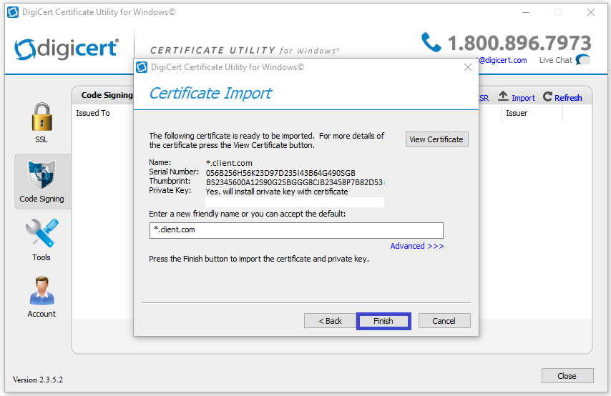Expand the Advanced >>> options
This screenshot has height=396, width=611.
point(417,246)
